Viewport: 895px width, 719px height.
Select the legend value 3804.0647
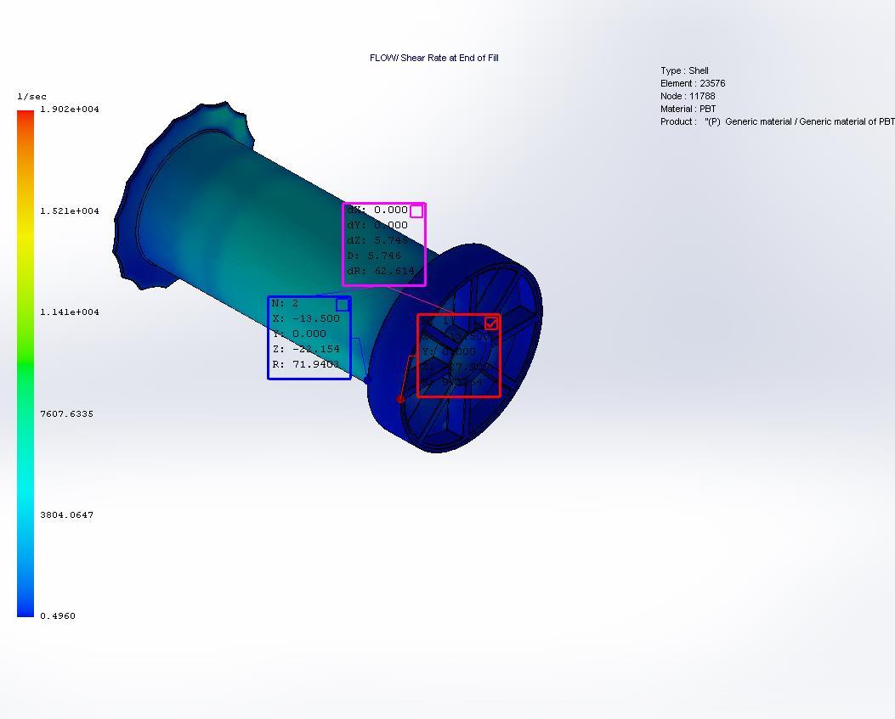(67, 515)
